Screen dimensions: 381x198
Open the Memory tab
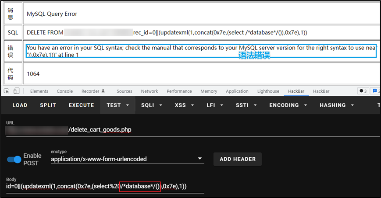pos(209,91)
